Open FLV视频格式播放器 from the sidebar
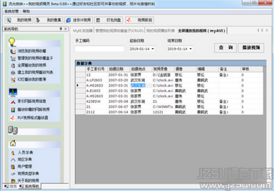 33,117
